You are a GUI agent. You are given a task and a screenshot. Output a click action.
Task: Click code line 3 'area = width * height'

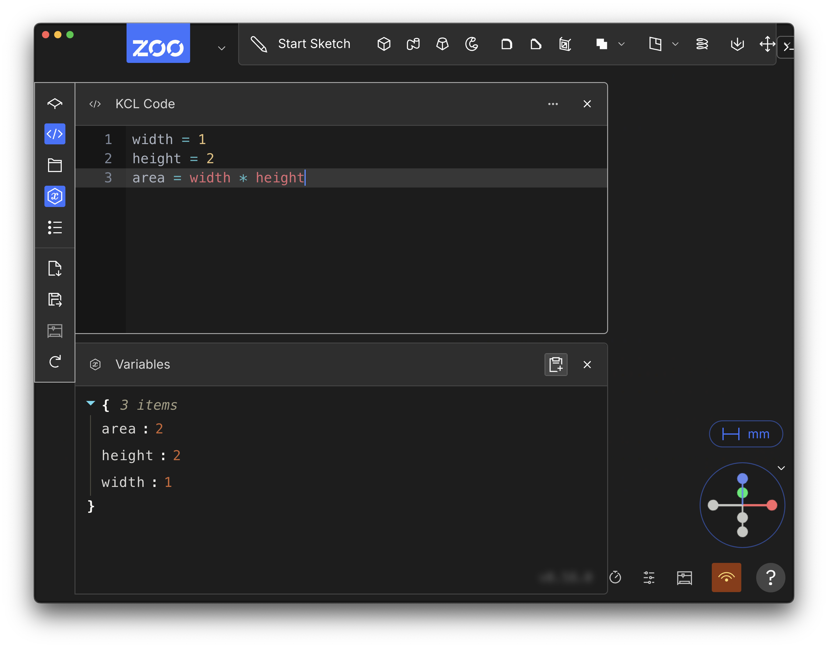219,178
